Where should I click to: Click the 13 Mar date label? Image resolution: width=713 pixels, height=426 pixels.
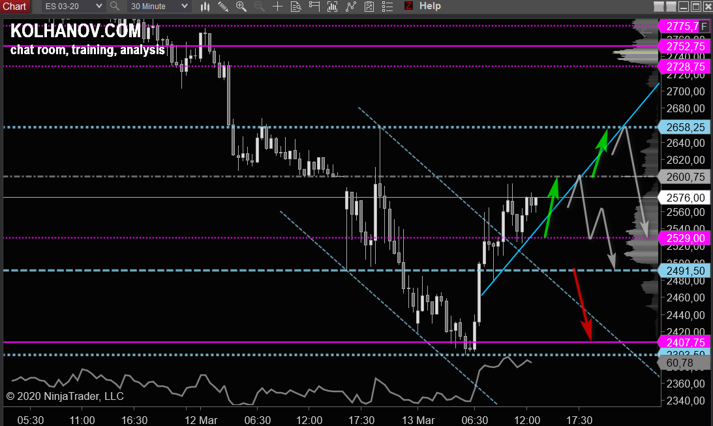[x=418, y=420]
